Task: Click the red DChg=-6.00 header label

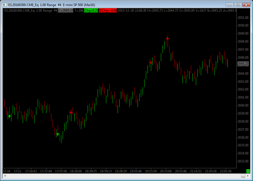Action: (x=108, y=11)
